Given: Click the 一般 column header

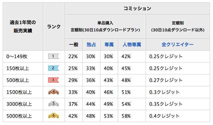Looking at the screenshot, I should point(74,45).
